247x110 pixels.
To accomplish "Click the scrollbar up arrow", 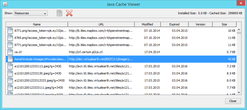I will point(239,30).
